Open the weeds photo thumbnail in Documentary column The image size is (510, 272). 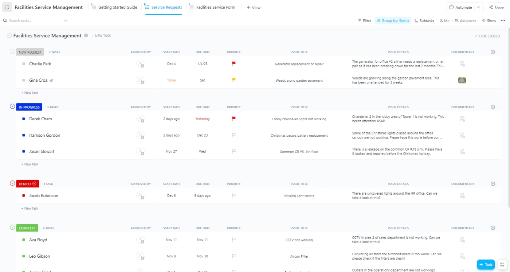tap(462, 80)
